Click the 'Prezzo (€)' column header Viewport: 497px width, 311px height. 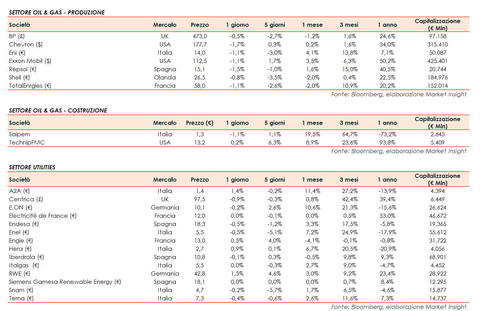pos(200,123)
